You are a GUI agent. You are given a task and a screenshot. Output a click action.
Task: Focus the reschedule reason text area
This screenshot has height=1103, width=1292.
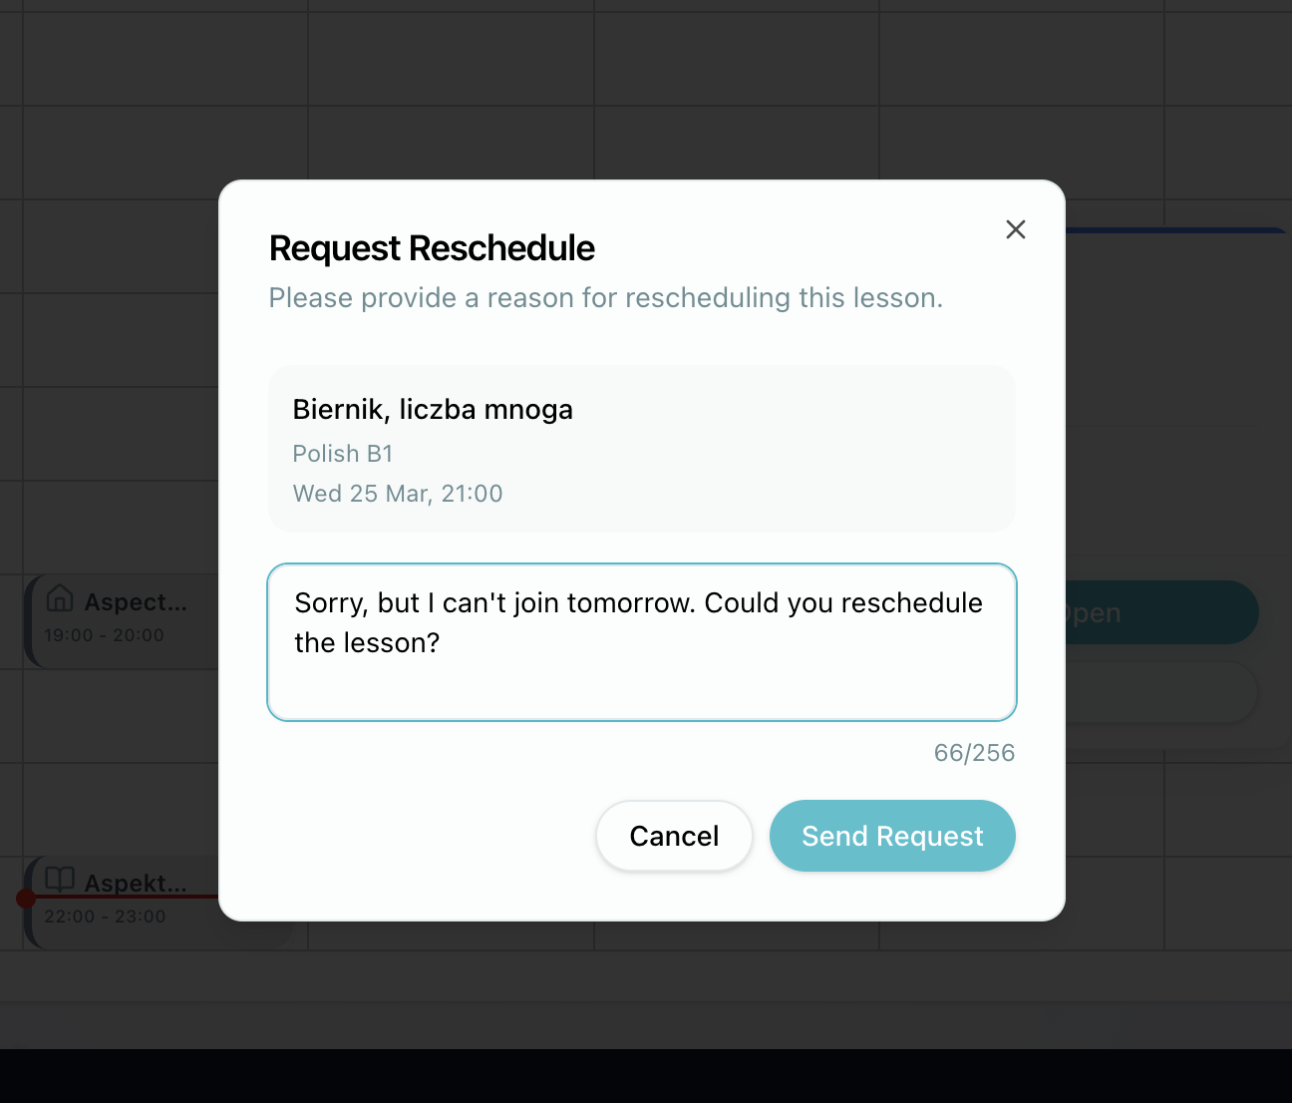click(x=642, y=678)
